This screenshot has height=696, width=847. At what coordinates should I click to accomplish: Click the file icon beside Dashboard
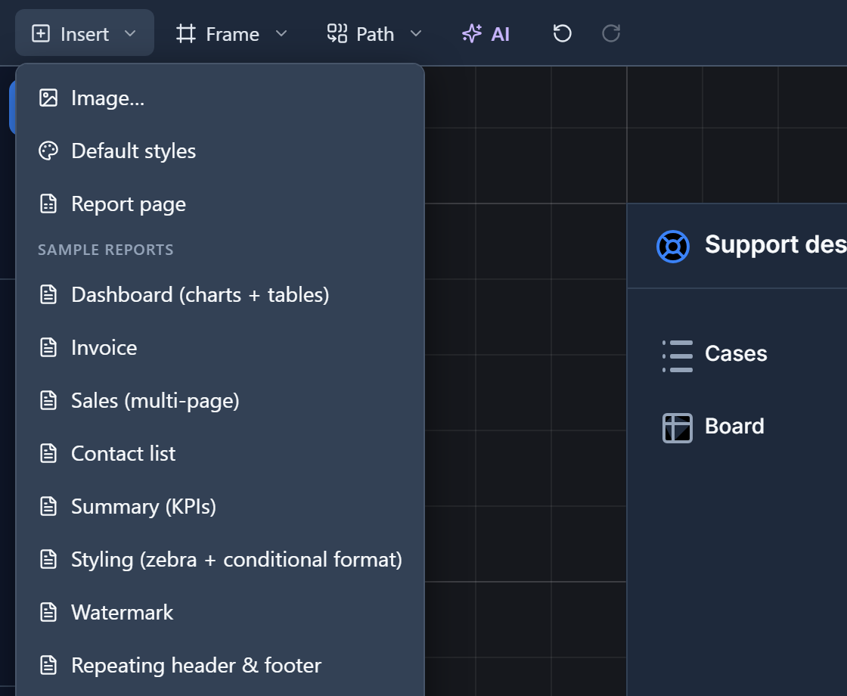point(48,294)
